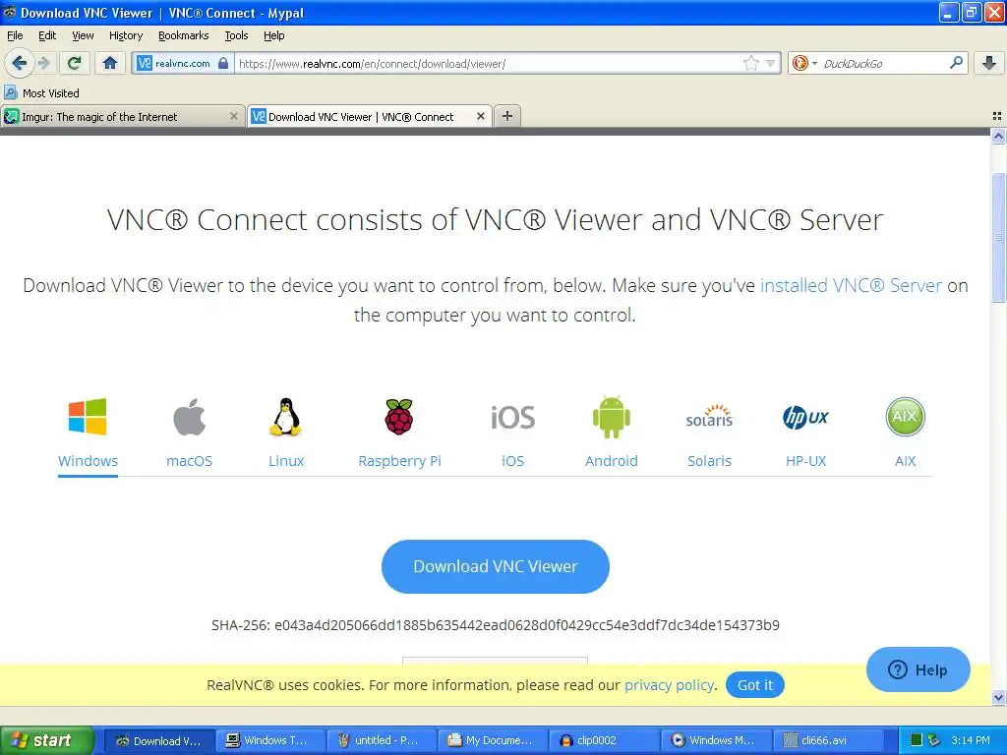Open the Tools menu
Screen dimensions: 1007x755
click(x=236, y=35)
